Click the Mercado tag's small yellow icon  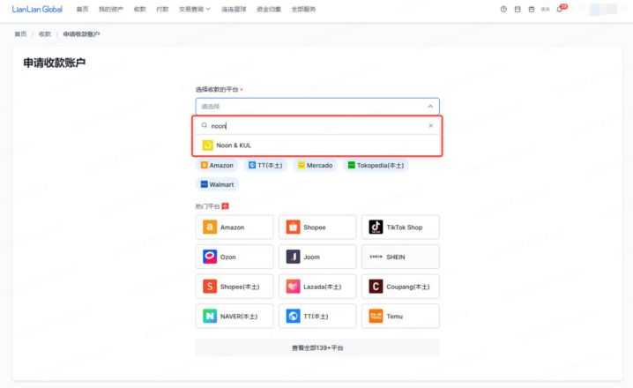(x=302, y=165)
